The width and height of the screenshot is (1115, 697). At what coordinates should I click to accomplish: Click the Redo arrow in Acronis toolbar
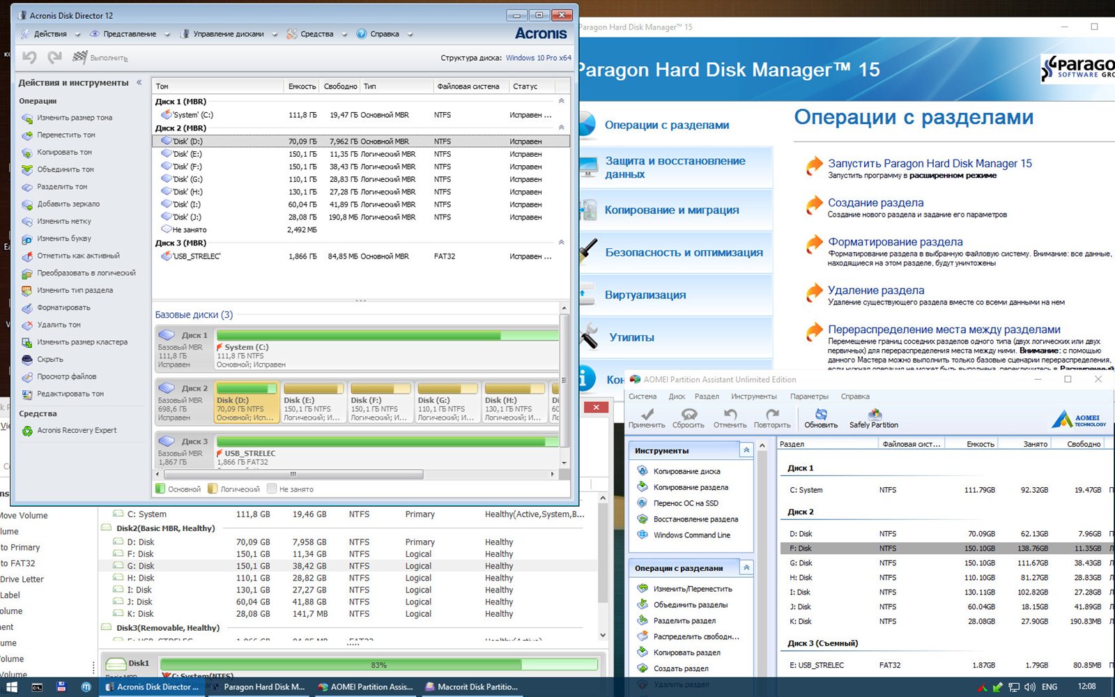[55, 57]
